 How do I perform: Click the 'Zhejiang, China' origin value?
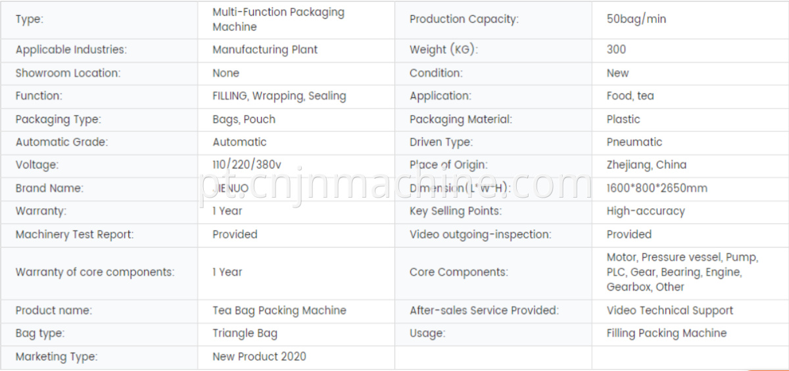point(646,165)
